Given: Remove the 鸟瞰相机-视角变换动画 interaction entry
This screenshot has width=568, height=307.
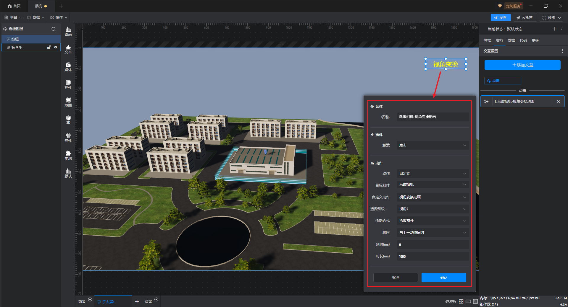Looking at the screenshot, I should [x=559, y=102].
